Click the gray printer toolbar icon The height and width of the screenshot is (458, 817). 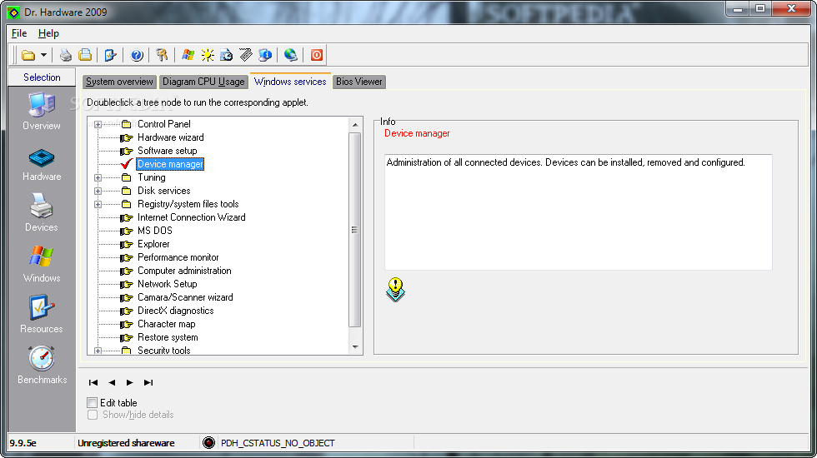click(66, 55)
